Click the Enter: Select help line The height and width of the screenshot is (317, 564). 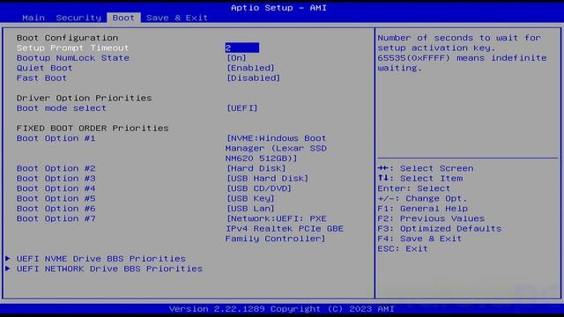click(x=413, y=188)
